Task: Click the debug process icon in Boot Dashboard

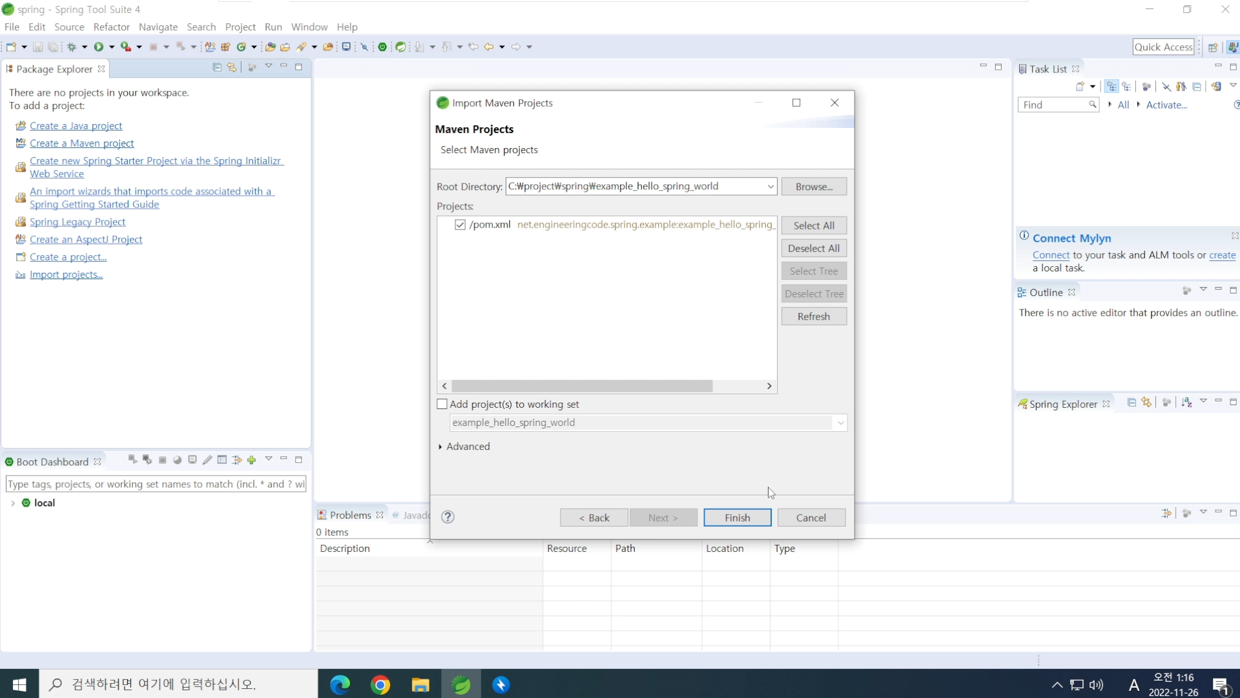Action: coord(147,460)
